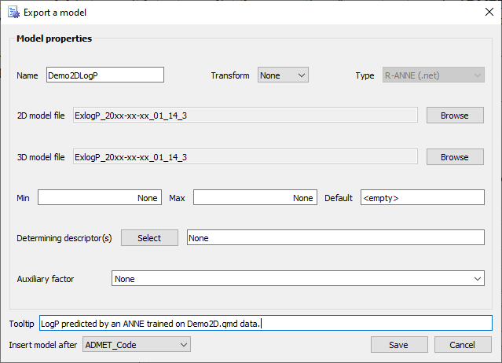This screenshot has height=363, width=502.
Task: Click the 3D model file path field
Action: (x=245, y=156)
